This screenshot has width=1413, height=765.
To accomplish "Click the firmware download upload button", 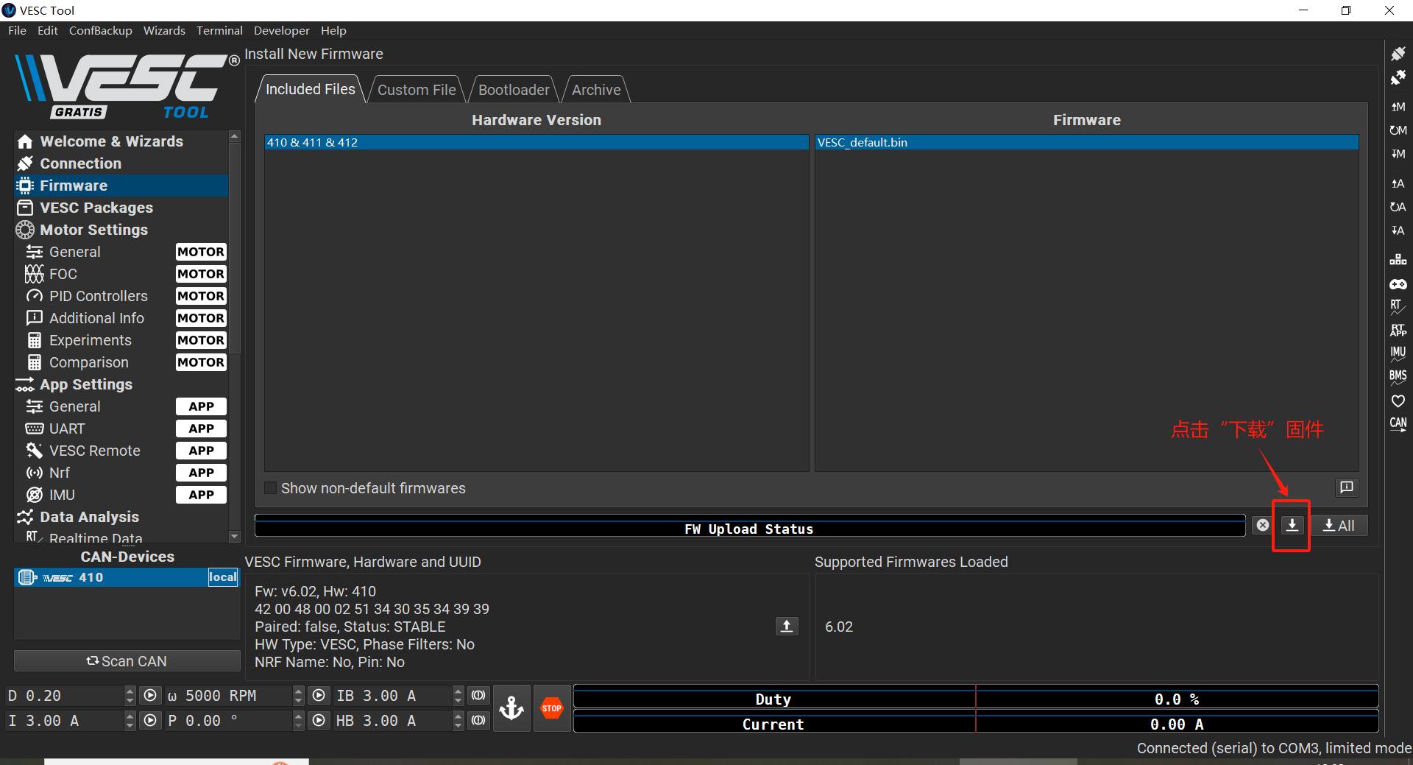I will (x=1292, y=525).
